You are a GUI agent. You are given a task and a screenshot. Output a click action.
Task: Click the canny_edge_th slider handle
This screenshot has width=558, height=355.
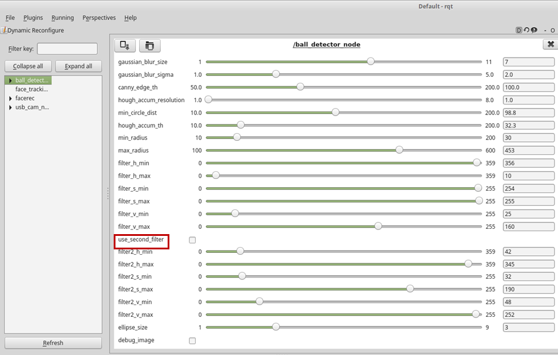300,87
